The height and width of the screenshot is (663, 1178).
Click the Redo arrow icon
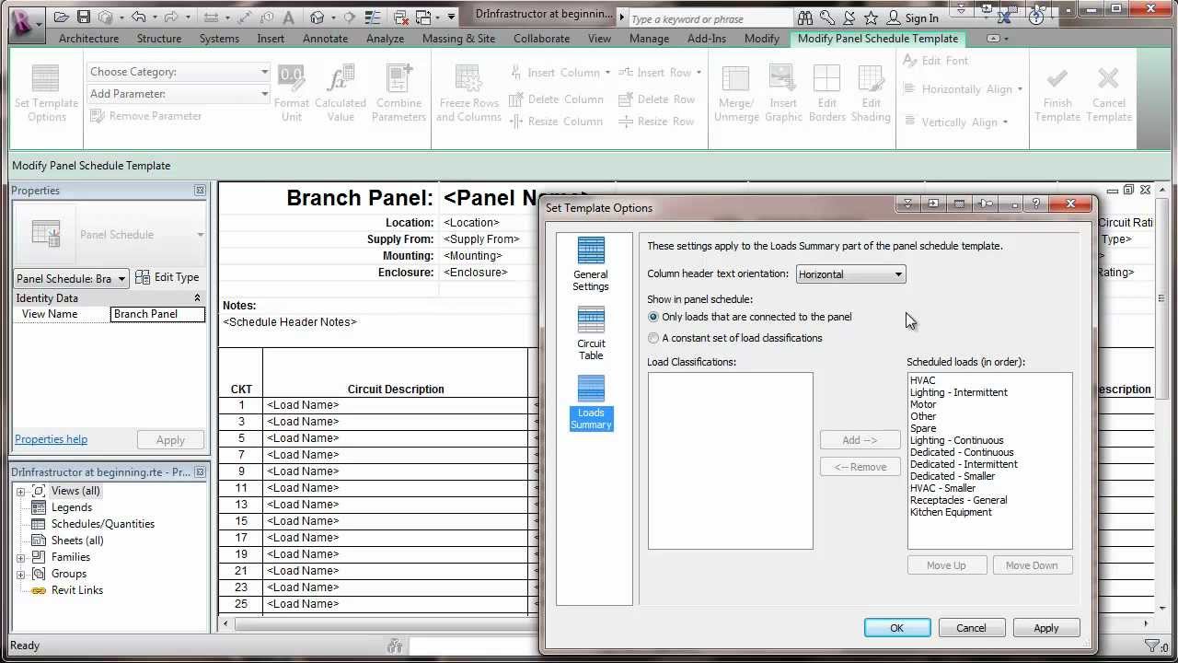point(173,17)
